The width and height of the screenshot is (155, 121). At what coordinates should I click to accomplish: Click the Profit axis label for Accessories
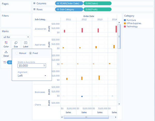(x=49, y=29)
